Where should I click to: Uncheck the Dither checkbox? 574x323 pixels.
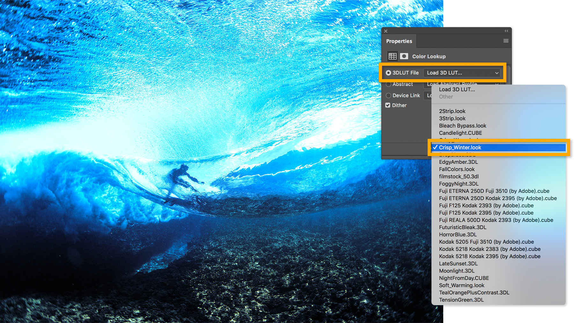coord(388,105)
